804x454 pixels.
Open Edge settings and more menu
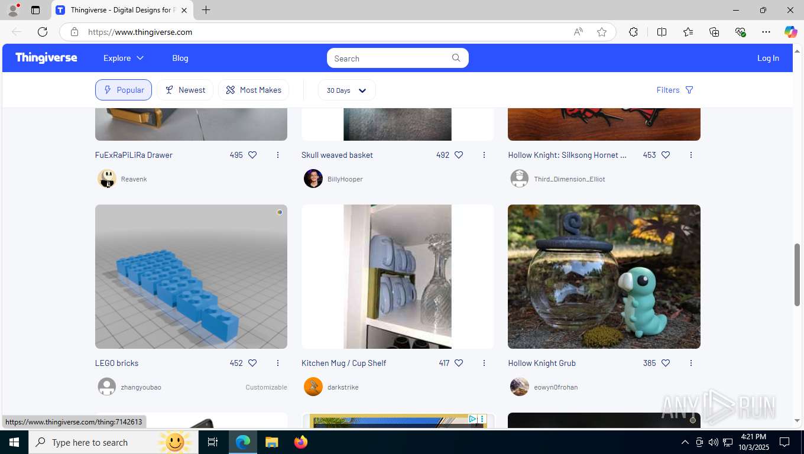[766, 32]
